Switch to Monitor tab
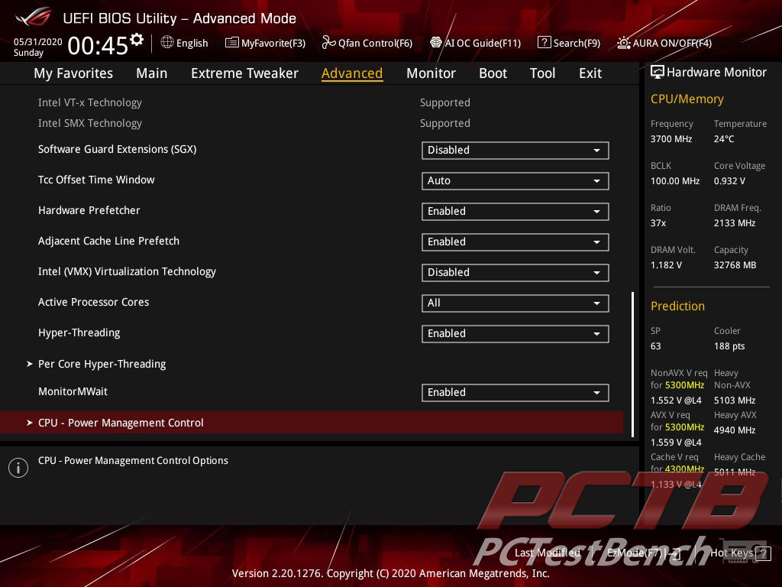 coord(431,73)
